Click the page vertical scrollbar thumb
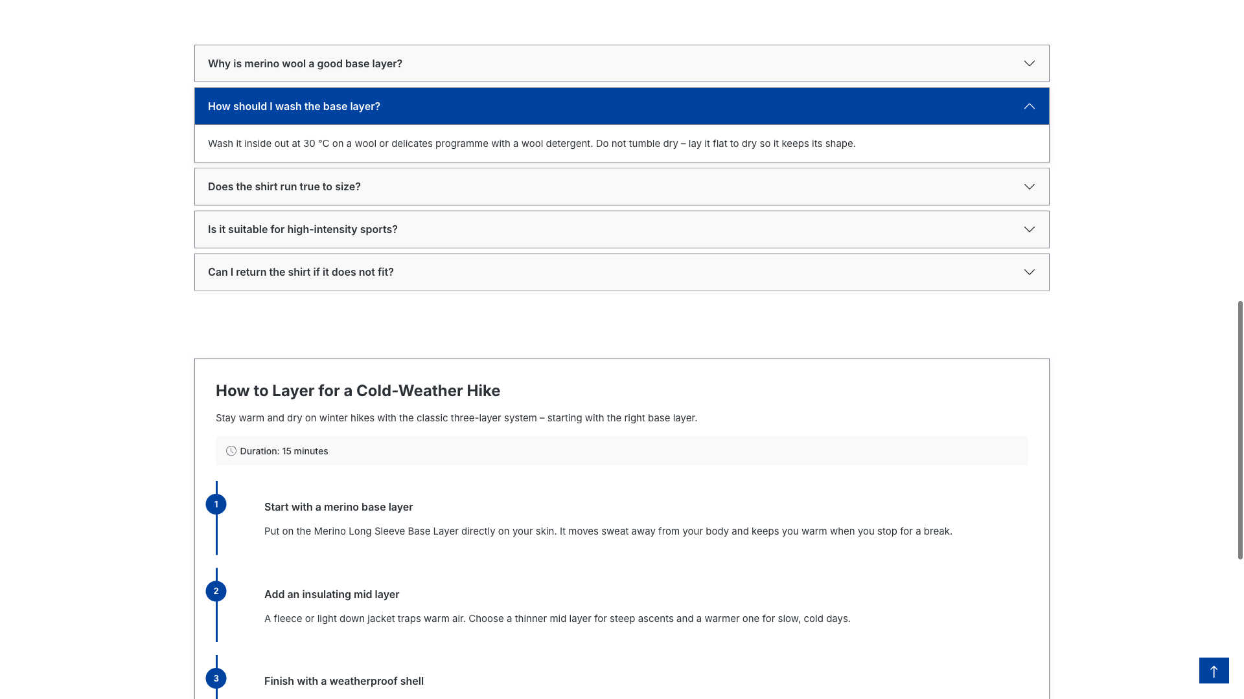 (1240, 430)
